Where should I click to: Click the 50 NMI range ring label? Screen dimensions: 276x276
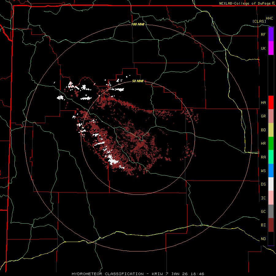click(x=138, y=81)
